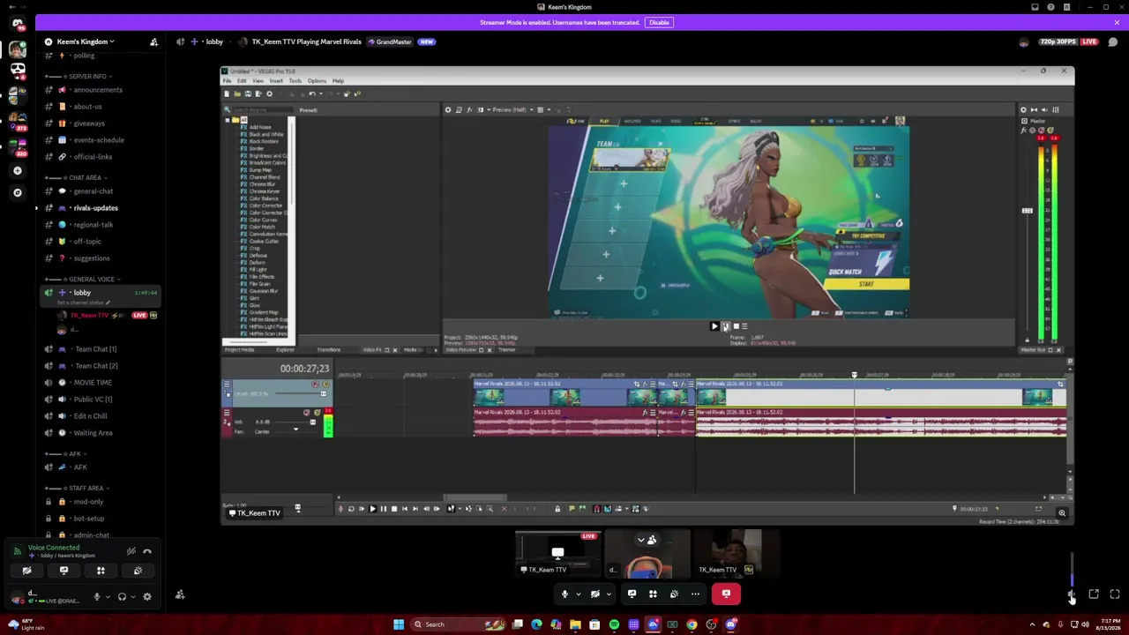Toggle headphone deafen in user panel
1129x635 pixels.
(122, 596)
